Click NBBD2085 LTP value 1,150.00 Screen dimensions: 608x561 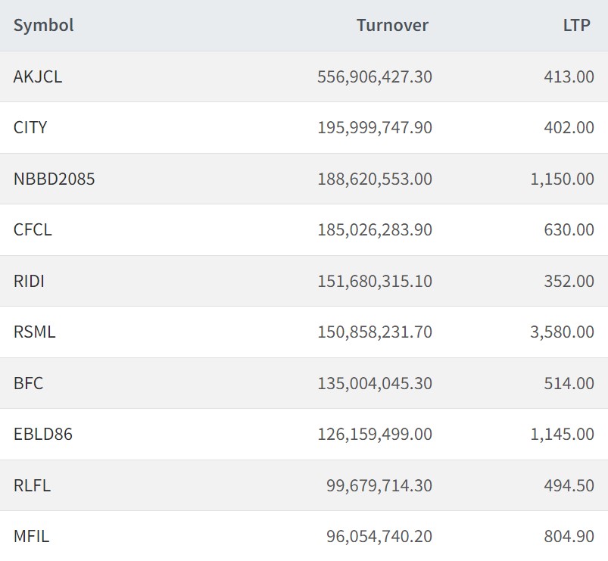coord(563,179)
